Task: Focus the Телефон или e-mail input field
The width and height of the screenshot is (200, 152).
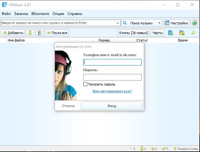Action: tap(112, 62)
